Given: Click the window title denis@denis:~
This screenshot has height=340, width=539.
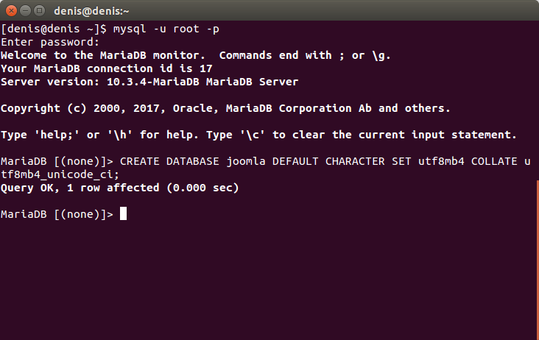Looking at the screenshot, I should click(x=91, y=11).
